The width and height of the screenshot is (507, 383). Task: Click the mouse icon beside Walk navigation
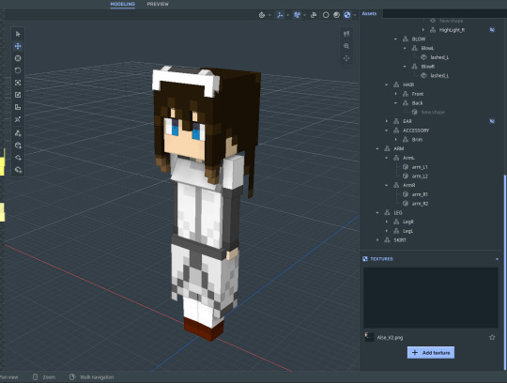72,376
